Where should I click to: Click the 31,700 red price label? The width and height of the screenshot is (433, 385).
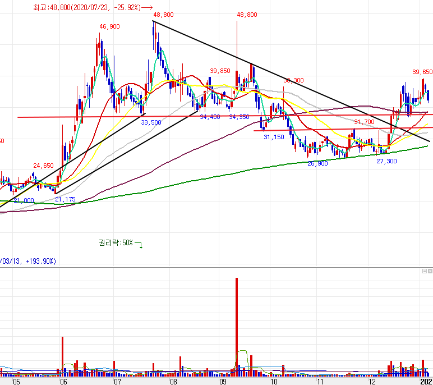point(364,122)
